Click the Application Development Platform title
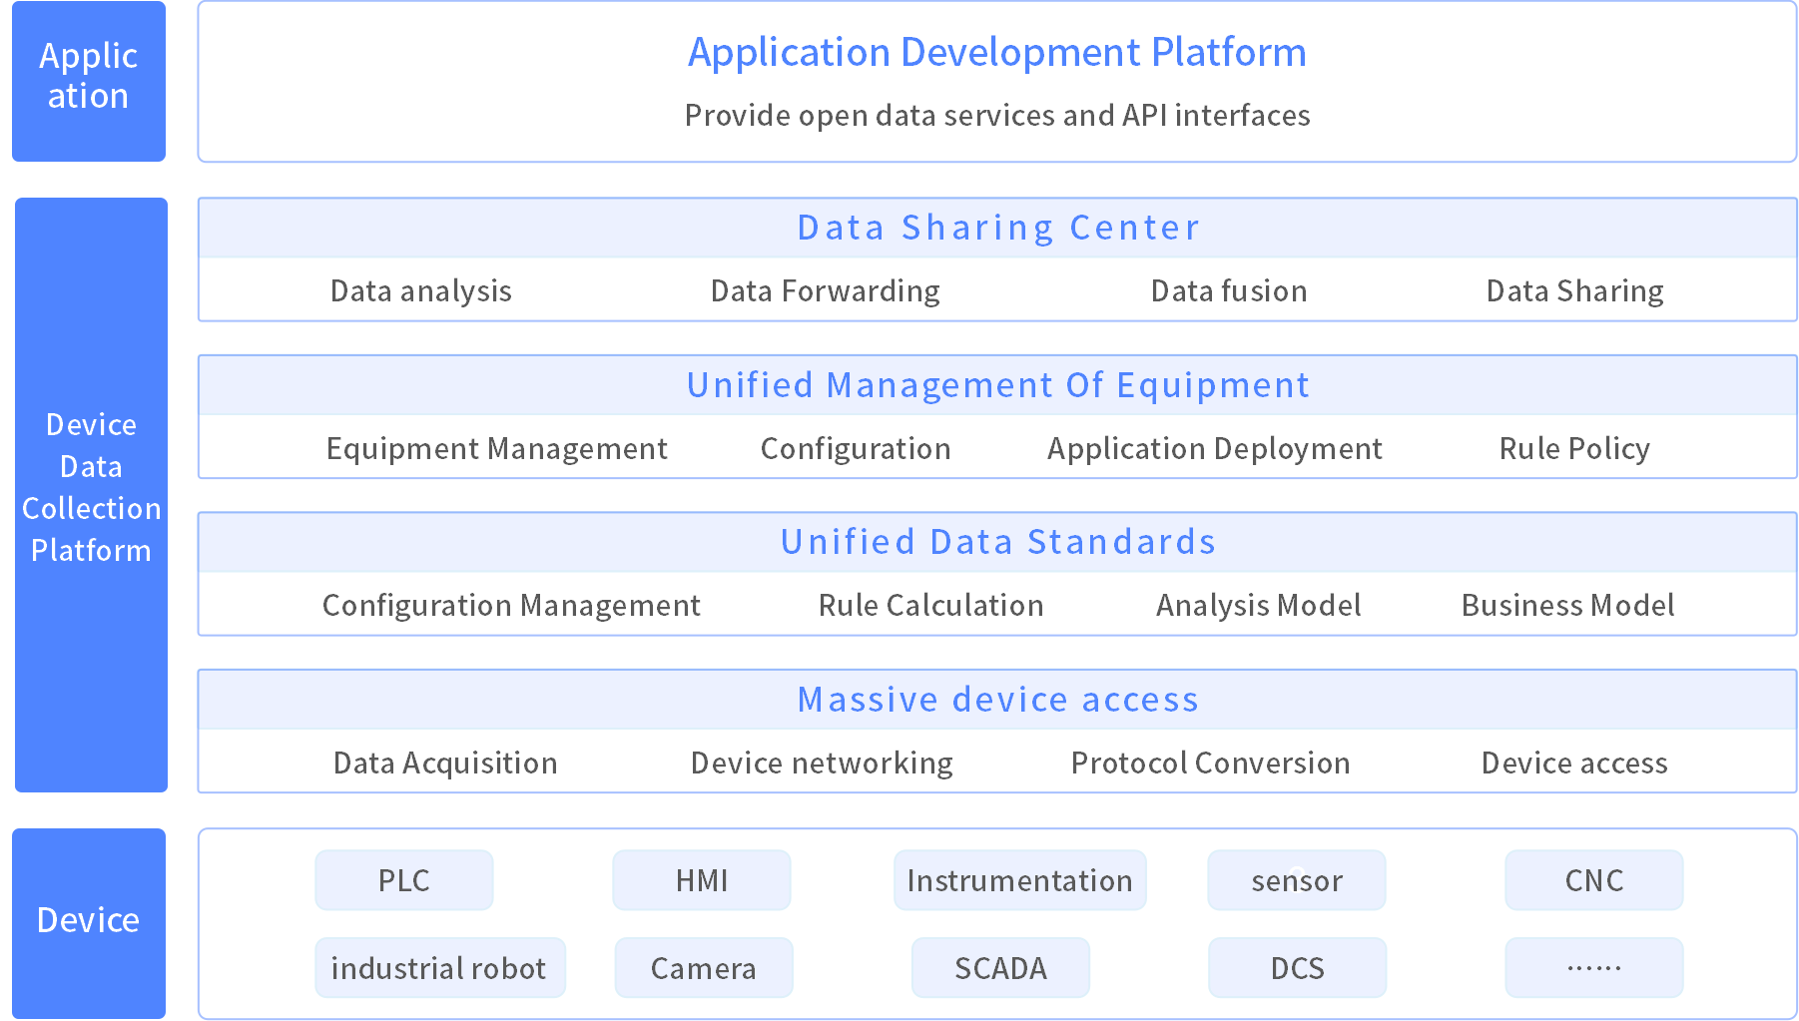Screen dimensions: 1799x1021 tap(996, 53)
